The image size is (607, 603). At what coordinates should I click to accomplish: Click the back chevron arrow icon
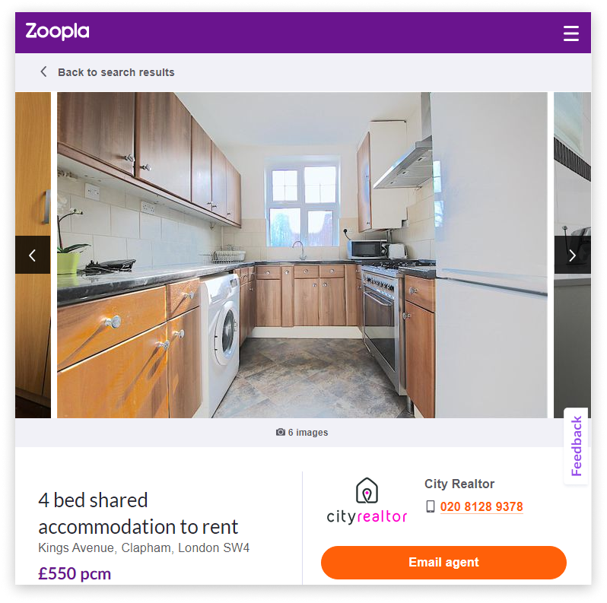(x=43, y=71)
